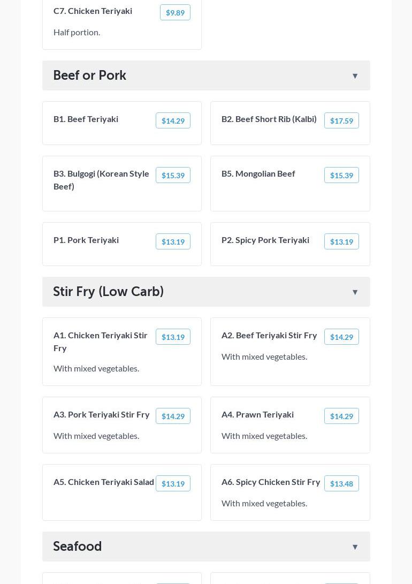Add B1. Beef Teriyaki for $14.29
Viewport: 412px width, 584px height.
pos(173,120)
